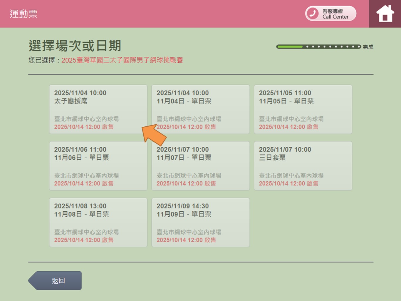
Task: Click the green progress bar indicator
Action: click(x=318, y=46)
